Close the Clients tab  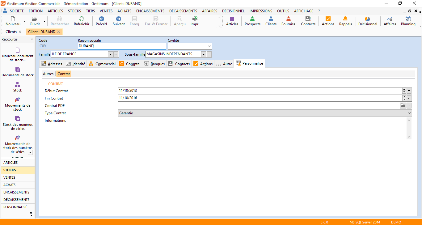coord(20,32)
